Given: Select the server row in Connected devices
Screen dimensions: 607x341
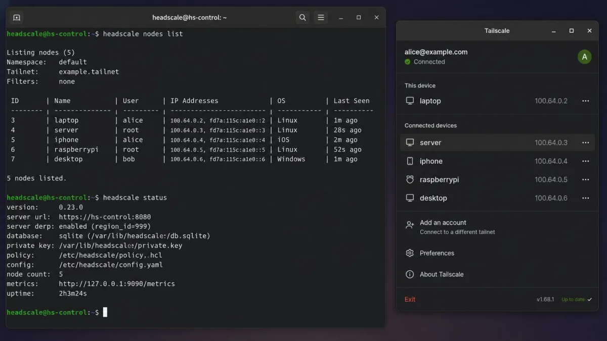Looking at the screenshot, I should [x=497, y=142].
